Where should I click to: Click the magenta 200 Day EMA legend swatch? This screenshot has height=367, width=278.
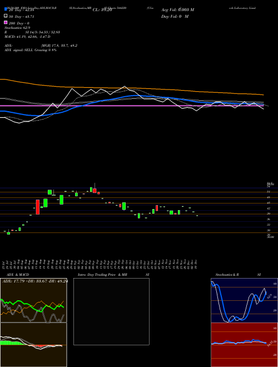click(x=6, y=23)
